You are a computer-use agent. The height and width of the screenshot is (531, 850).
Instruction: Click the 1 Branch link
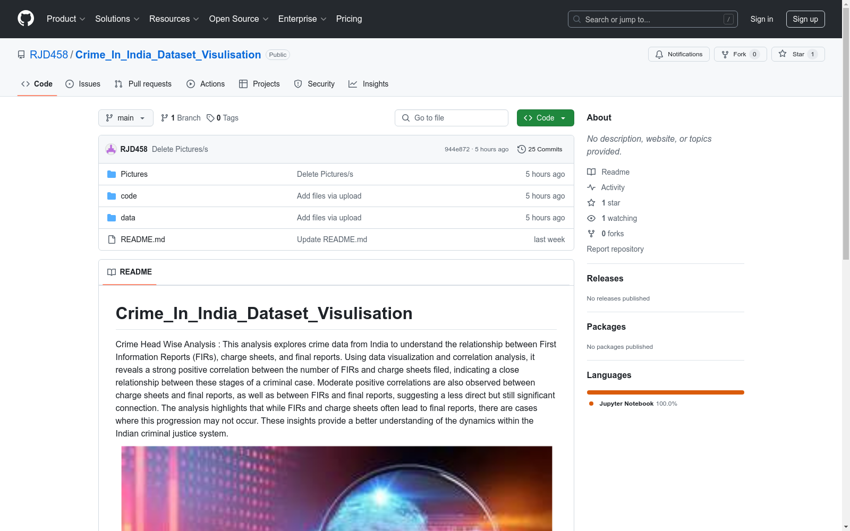(x=181, y=118)
